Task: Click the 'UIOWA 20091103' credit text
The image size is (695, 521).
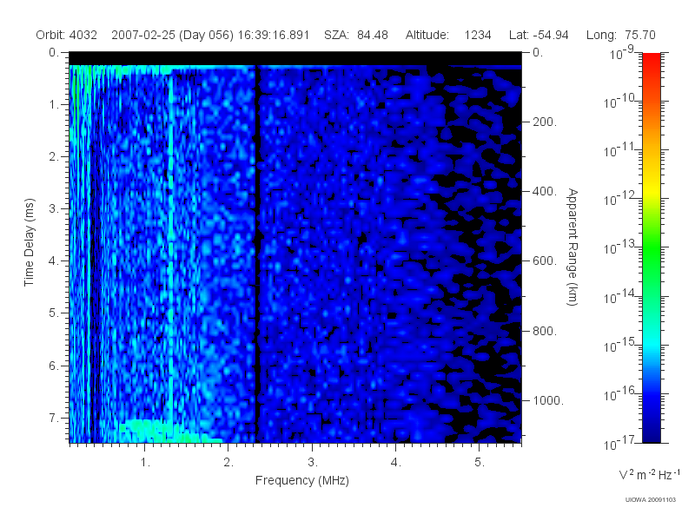Action: (x=650, y=500)
